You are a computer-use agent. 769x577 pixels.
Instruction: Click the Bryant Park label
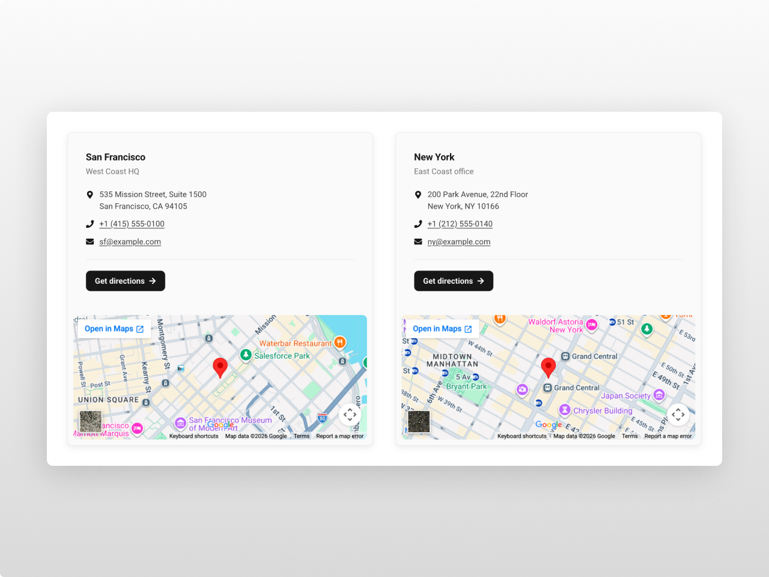[466, 386]
